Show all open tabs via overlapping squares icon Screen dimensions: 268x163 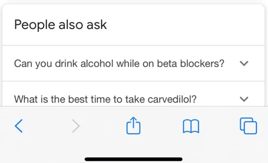(248, 126)
